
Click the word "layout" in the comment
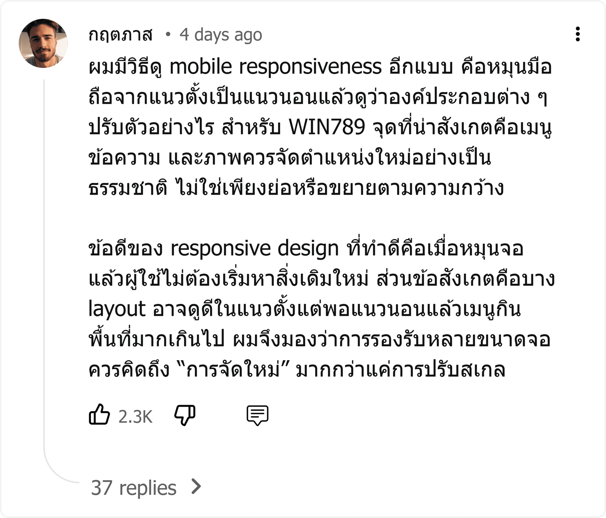(117, 310)
